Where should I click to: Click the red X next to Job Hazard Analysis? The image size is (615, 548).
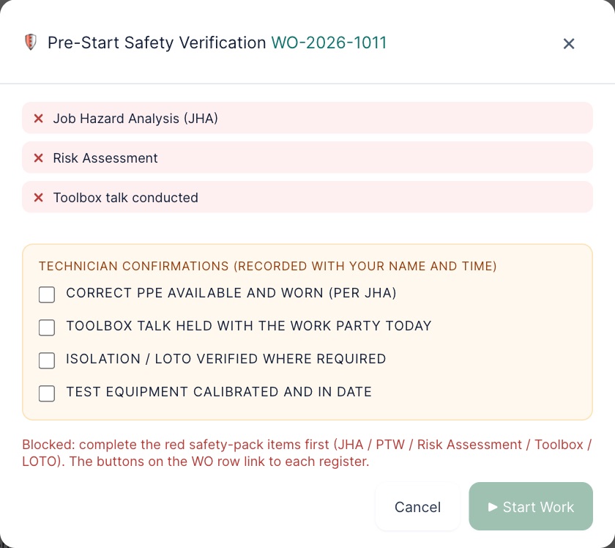tap(38, 118)
